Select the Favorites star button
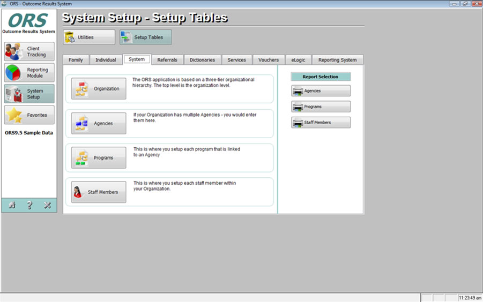 (x=29, y=115)
